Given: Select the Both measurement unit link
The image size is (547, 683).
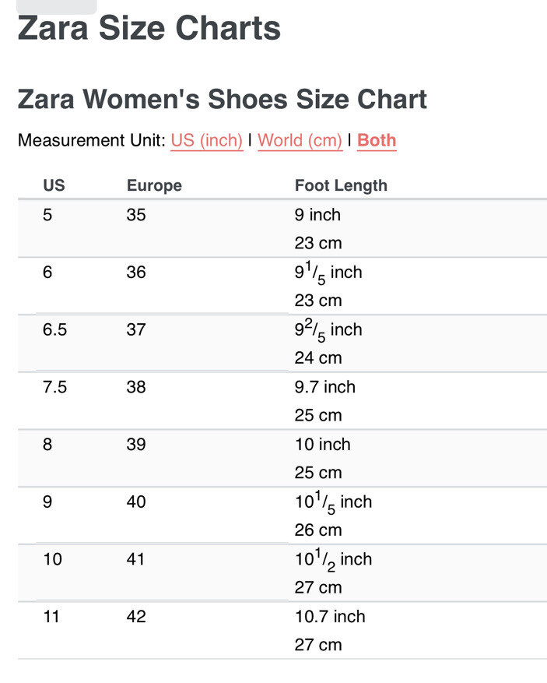Looking at the screenshot, I should (377, 141).
